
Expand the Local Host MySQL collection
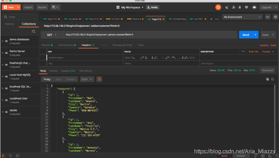3,76
